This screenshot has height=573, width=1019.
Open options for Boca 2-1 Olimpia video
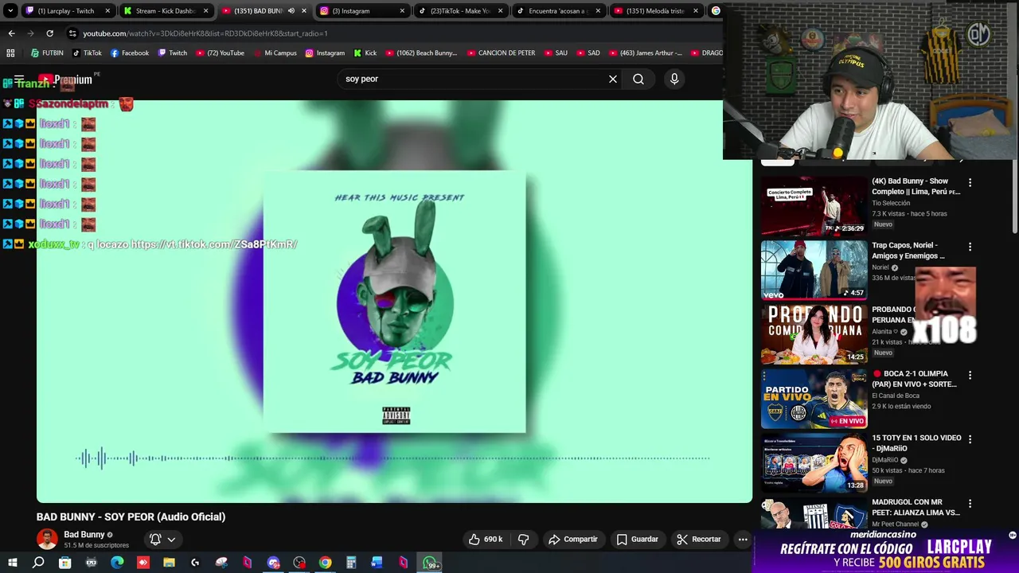pyautogui.click(x=970, y=375)
